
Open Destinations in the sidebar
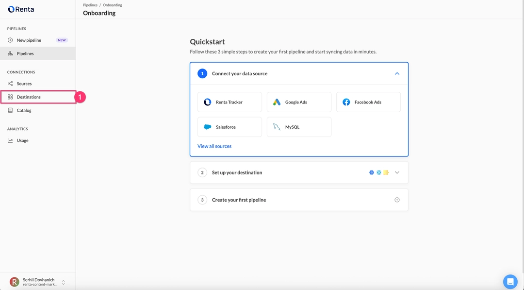(x=29, y=97)
